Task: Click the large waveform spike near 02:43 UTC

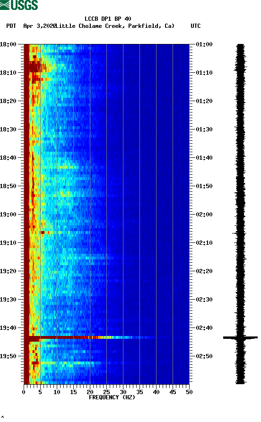Action: [x=240, y=337]
